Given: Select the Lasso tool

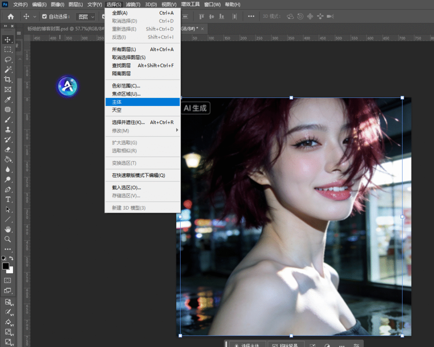Looking at the screenshot, I should (x=8, y=60).
